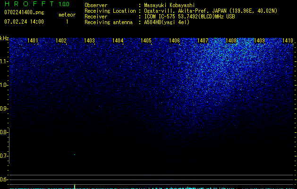The width and height of the screenshot is (297, 189).
Task: Click the 1406 time axis marker
Action: tap(174, 41)
